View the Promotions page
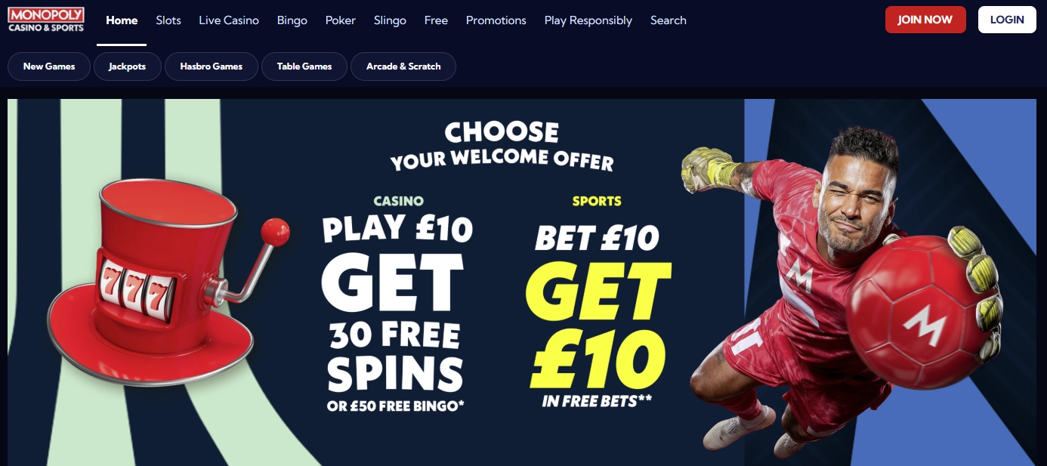This screenshot has width=1047, height=466. [x=496, y=20]
